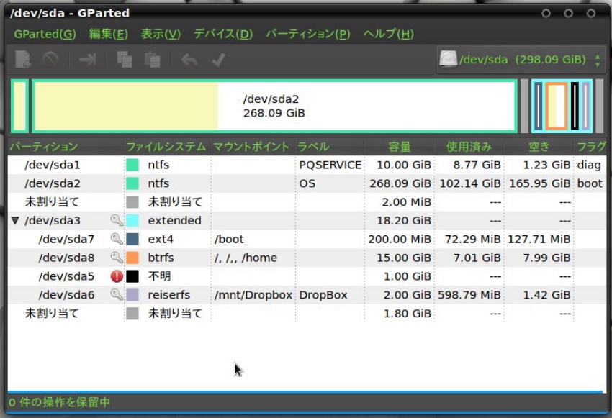This screenshot has width=612, height=418.
Task: Open the デバイス(D) menu
Action: coord(223,34)
